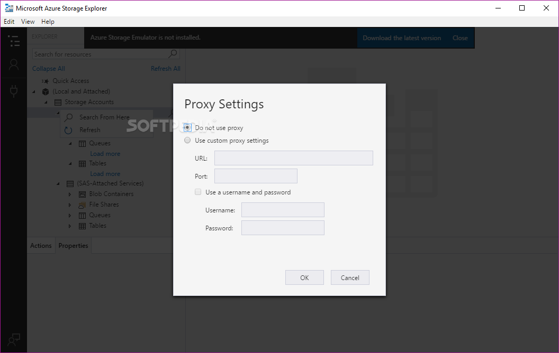Collapse the SAS-Attached Services node
The height and width of the screenshot is (353, 559).
[x=58, y=183]
